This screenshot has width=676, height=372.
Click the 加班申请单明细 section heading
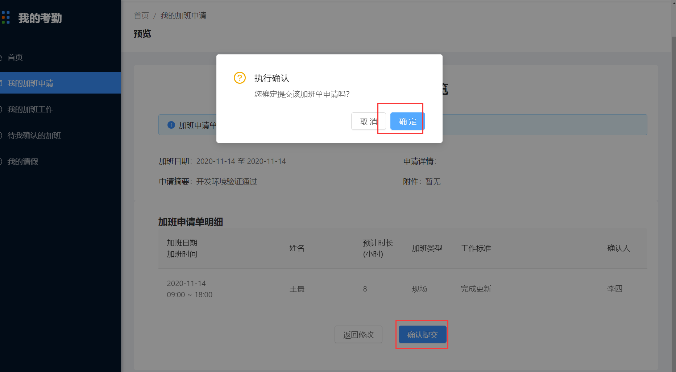(190, 222)
